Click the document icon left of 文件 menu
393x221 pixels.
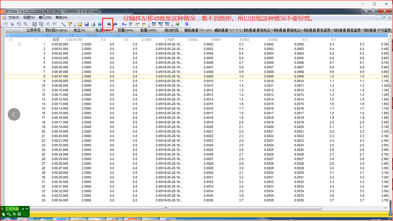coord(4,17)
